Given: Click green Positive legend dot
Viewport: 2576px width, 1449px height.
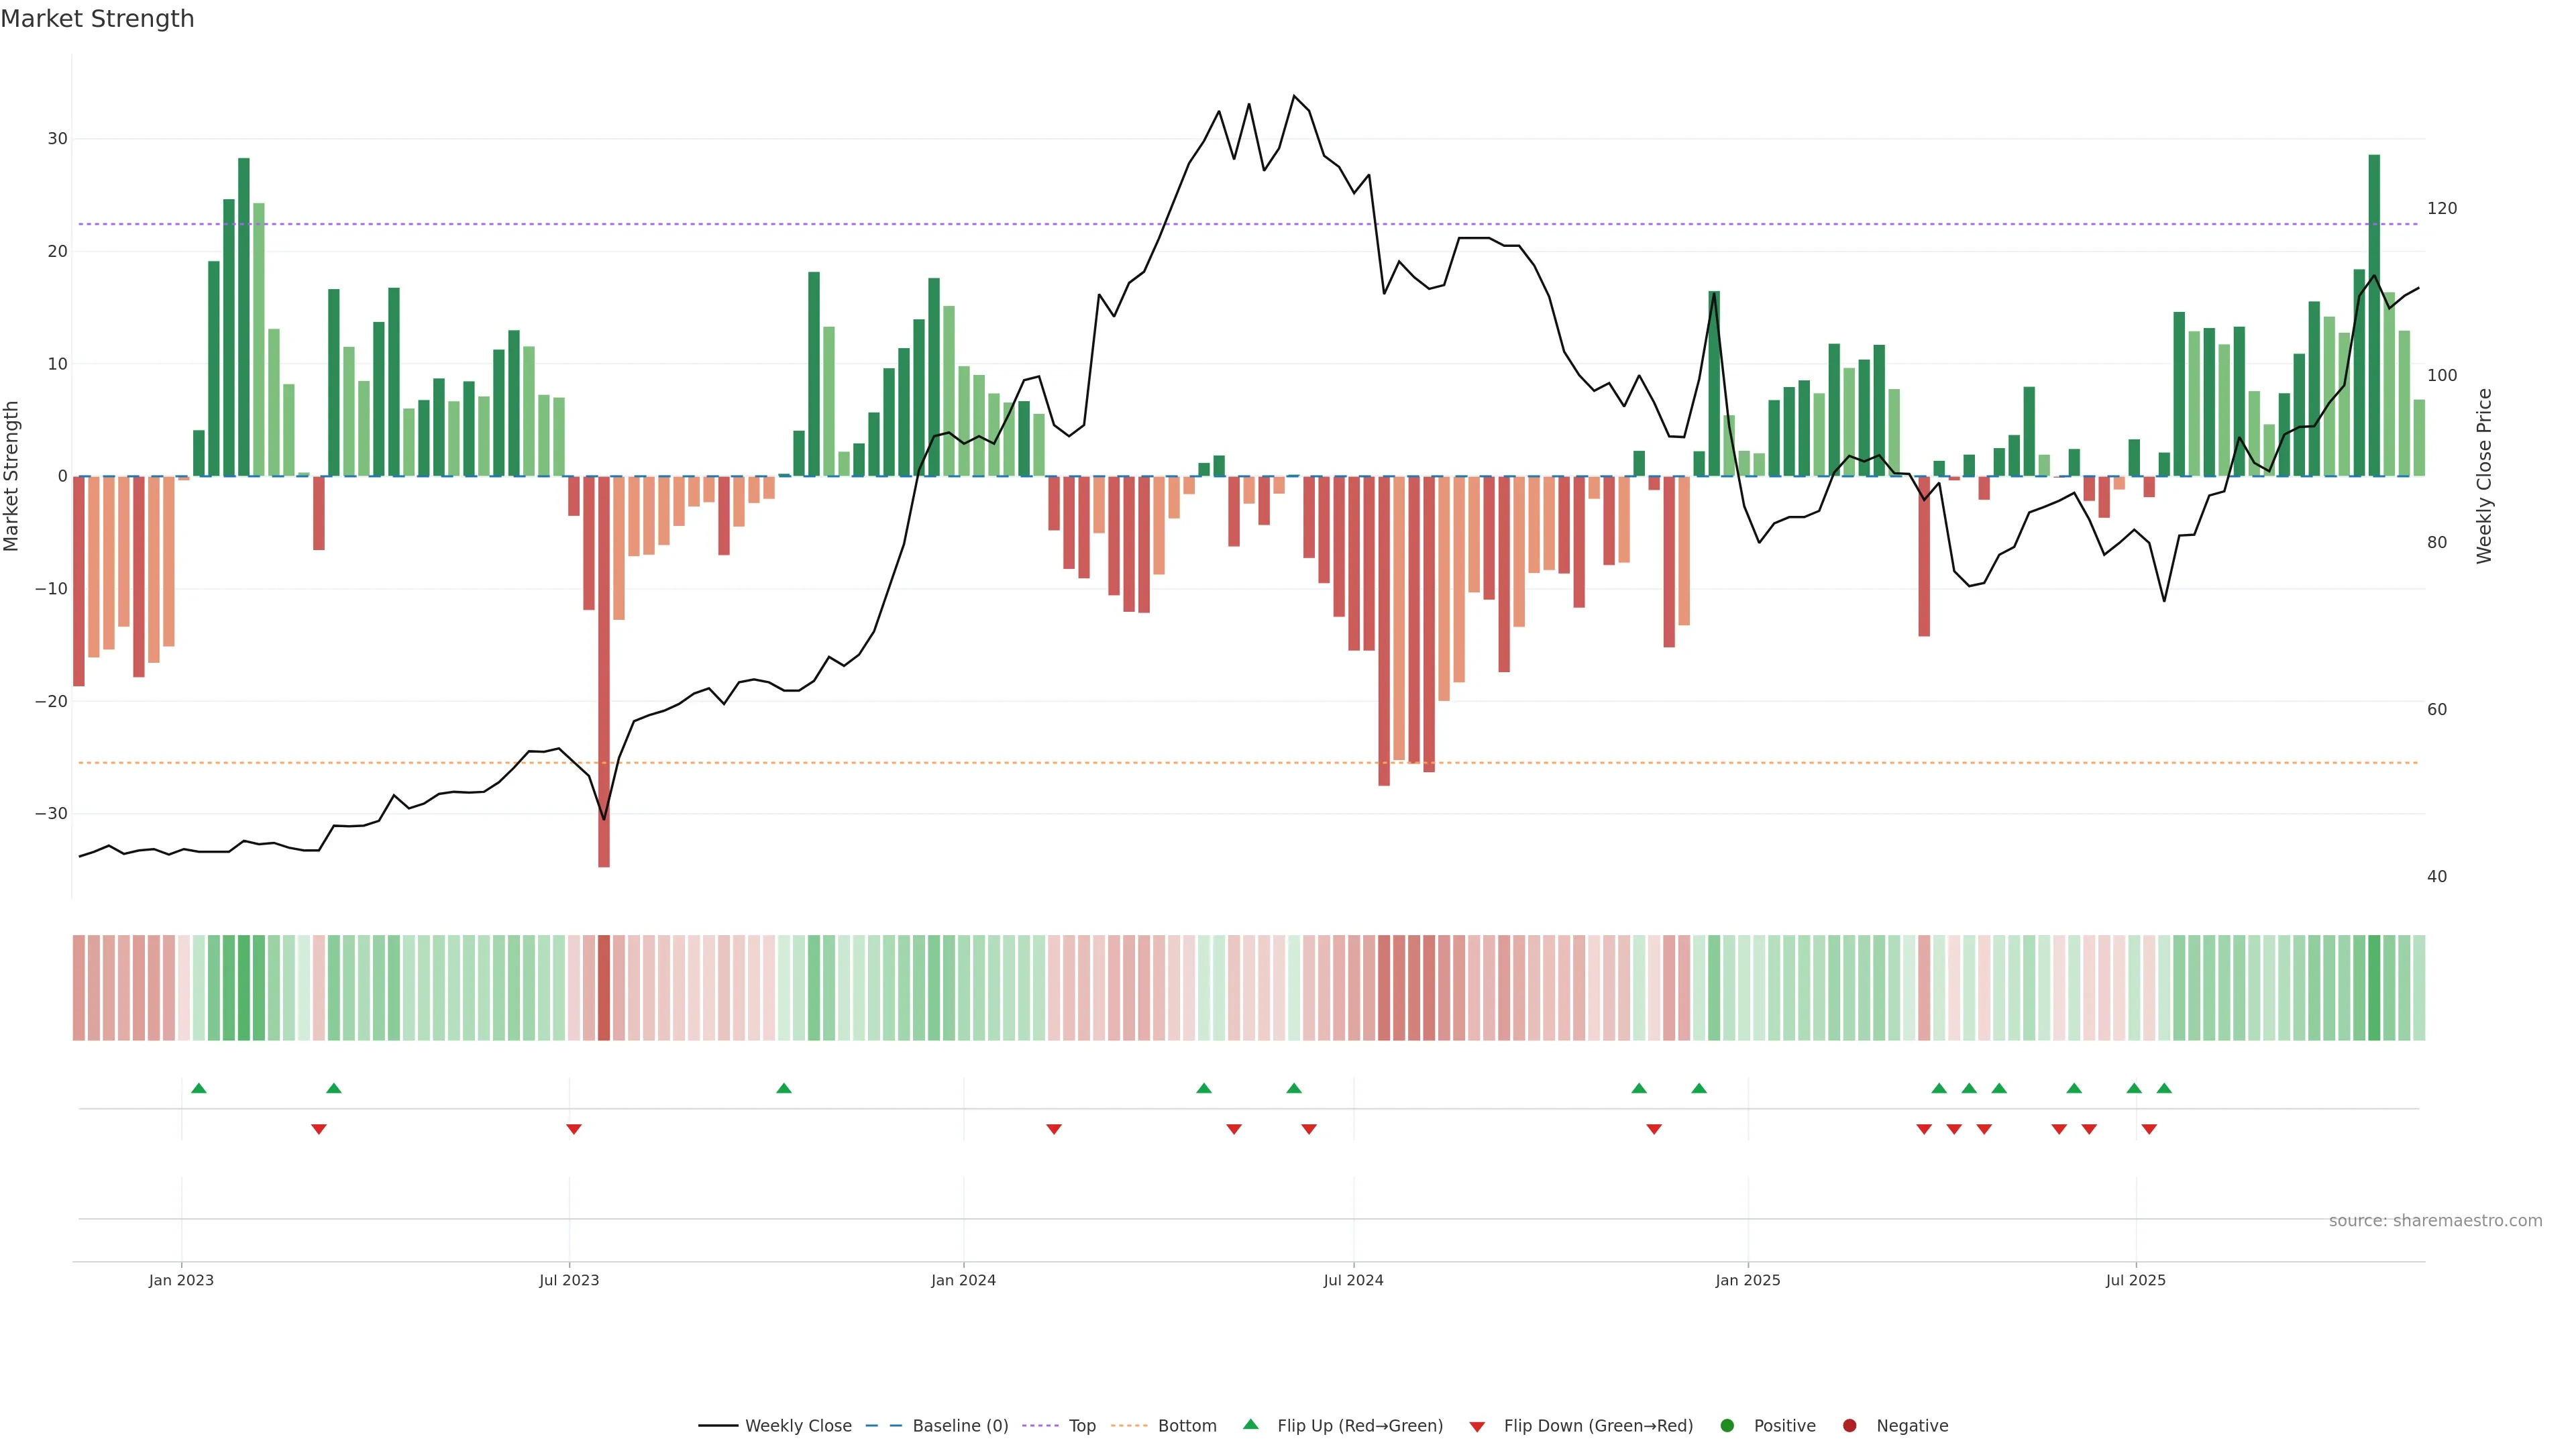Looking at the screenshot, I should pyautogui.click(x=1727, y=1426).
